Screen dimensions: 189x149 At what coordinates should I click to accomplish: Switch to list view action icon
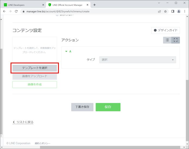pyautogui.click(x=167, y=40)
